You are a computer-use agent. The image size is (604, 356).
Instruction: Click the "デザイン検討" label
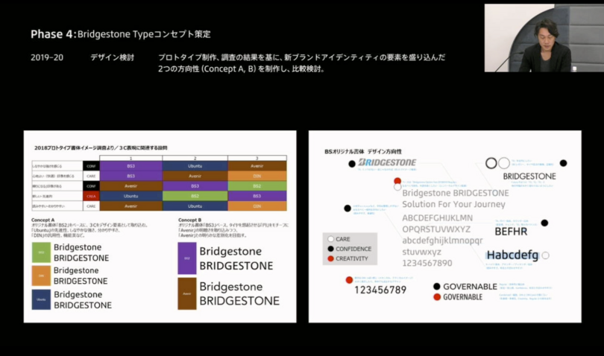point(112,58)
